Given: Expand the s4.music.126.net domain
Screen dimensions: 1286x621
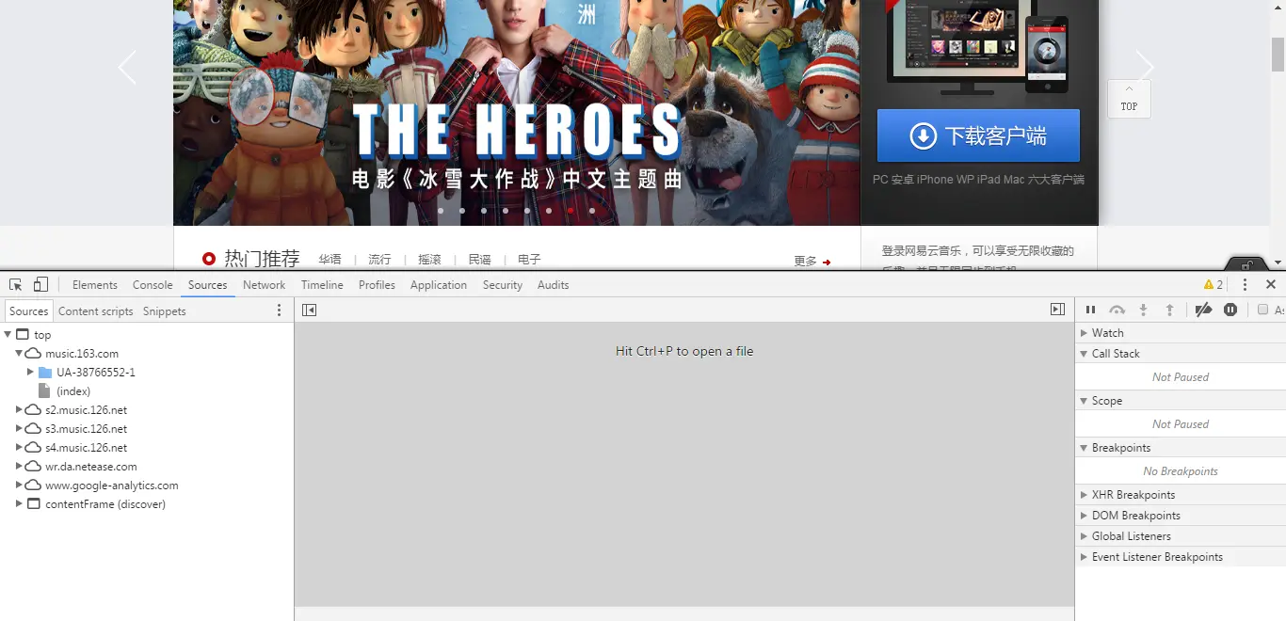Looking at the screenshot, I should pos(19,447).
